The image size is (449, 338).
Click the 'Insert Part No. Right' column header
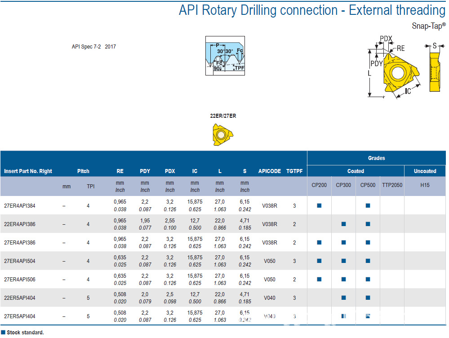pos(28,171)
